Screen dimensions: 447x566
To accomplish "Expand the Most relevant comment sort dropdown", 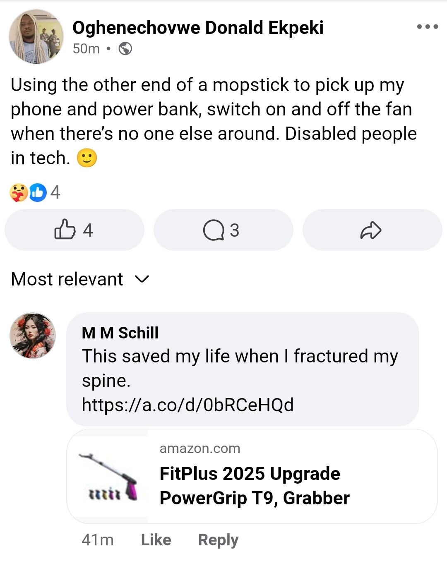I will [x=67, y=279].
